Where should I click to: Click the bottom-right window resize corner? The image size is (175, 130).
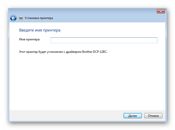click(x=166, y=121)
